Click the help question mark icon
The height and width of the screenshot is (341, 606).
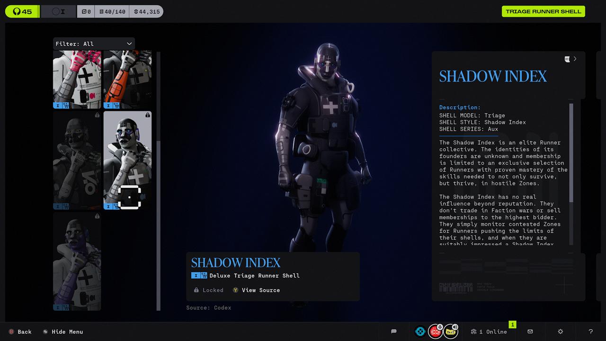click(590, 332)
